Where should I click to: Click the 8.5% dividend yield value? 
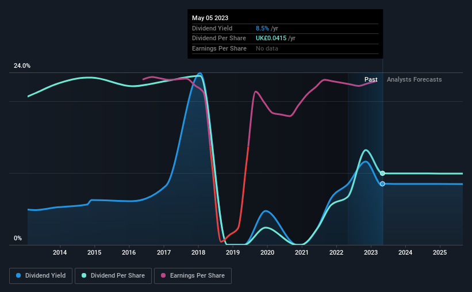click(x=262, y=28)
